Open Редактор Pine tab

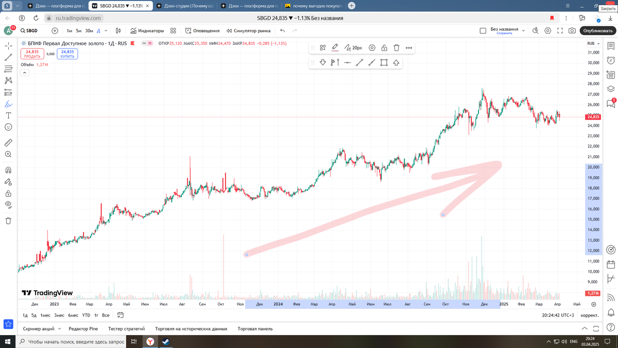pos(83,328)
